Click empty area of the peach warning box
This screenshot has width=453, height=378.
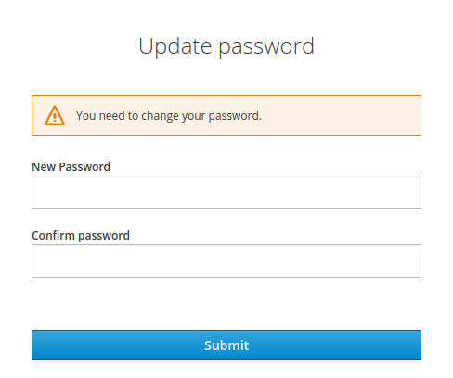(341, 115)
